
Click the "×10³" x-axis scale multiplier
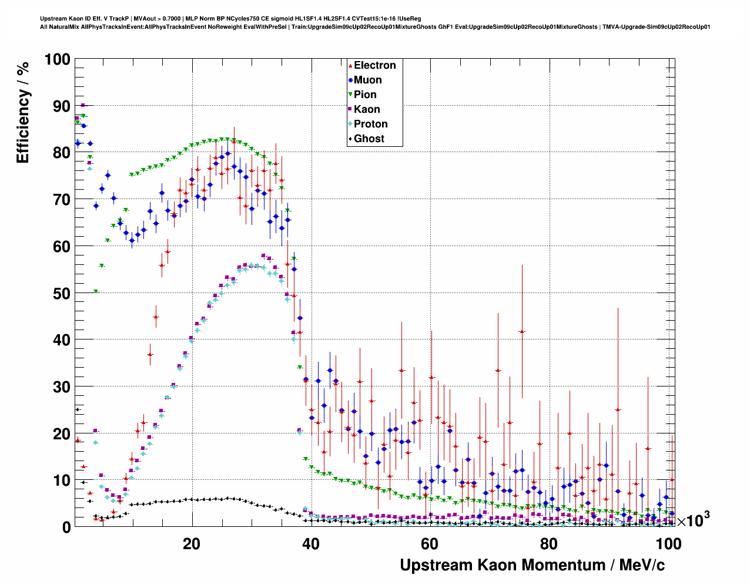(x=693, y=519)
